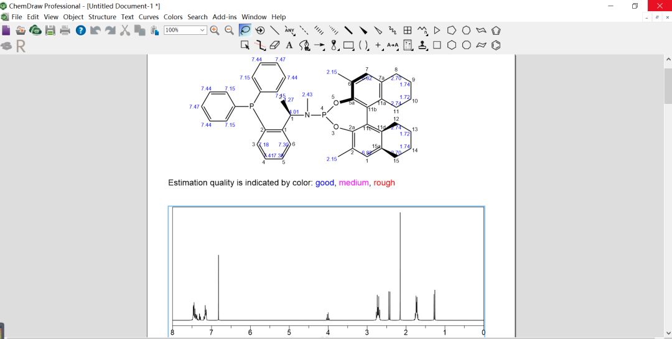Select the Hollow Wedged Bond tool
Image resolution: width=672 pixels, height=339 pixels.
pyautogui.click(x=378, y=30)
